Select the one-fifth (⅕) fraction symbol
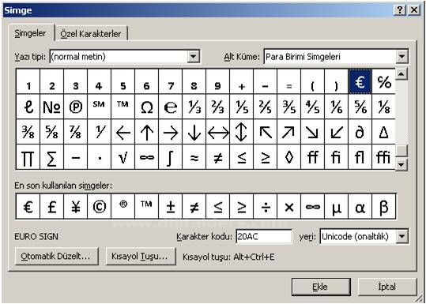Viewport: 426px width, 304px height. pyautogui.click(x=241, y=107)
